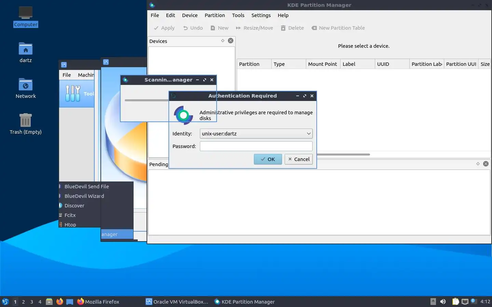
Task: Switch to virtual desktop 3
Action: (32, 302)
